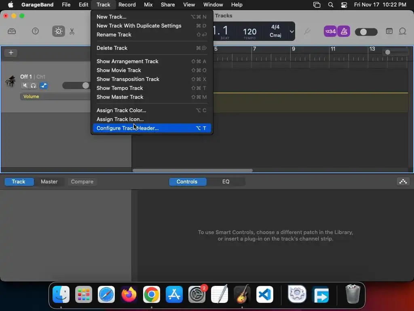
Task: Select the EQ tab
Action: click(x=226, y=182)
